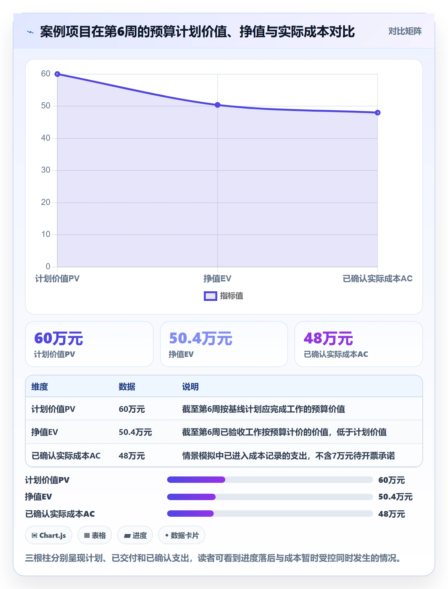Select the 已确认实际成本AC table row name cell
448x589 pixels.
point(66,456)
